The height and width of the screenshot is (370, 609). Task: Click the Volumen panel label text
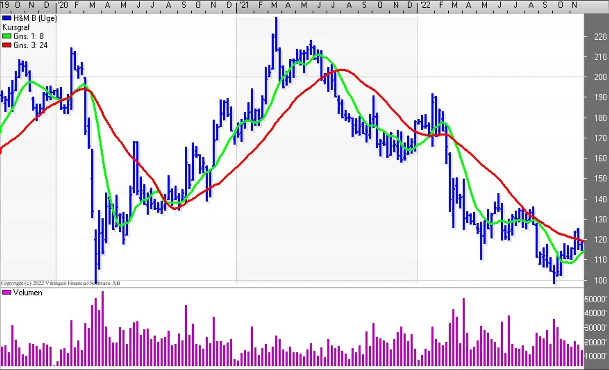point(27,293)
